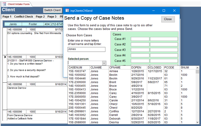Select the Page 3 tab

tap(52, 17)
